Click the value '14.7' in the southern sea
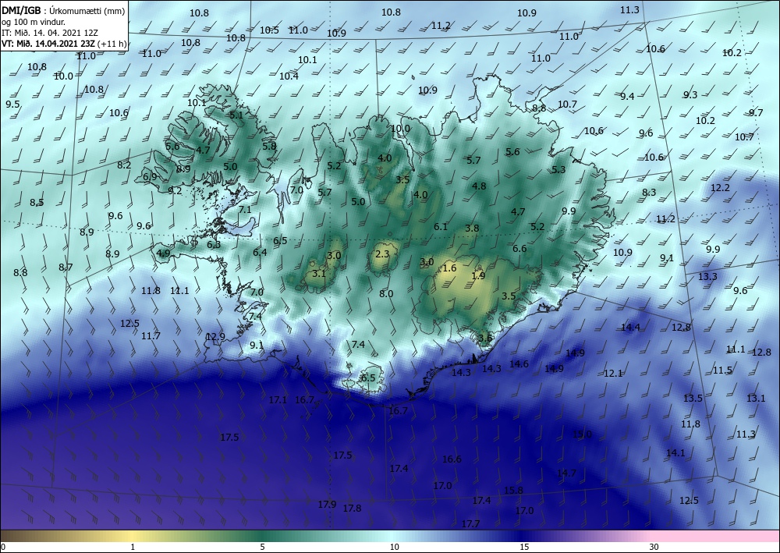 tap(566, 473)
